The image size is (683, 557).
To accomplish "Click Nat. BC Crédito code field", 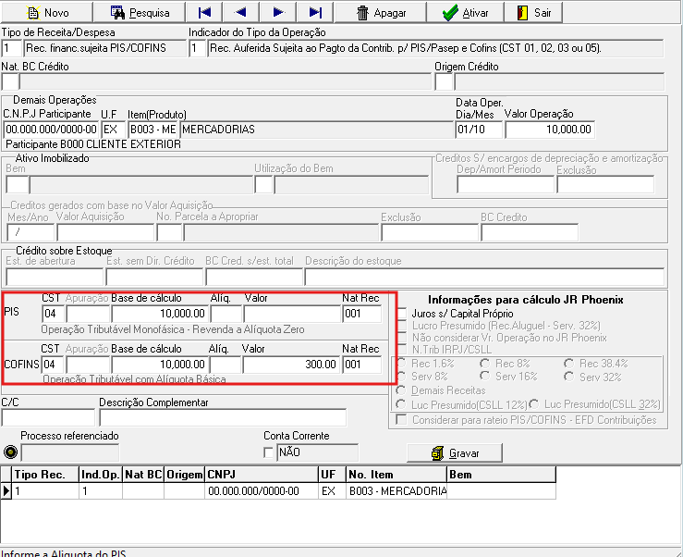I will 10,81.
